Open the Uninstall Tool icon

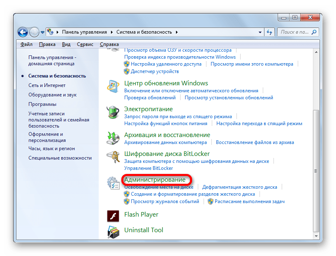pyautogui.click(x=113, y=232)
